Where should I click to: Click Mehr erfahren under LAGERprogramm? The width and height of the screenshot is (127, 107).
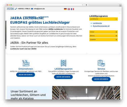point(63,77)
